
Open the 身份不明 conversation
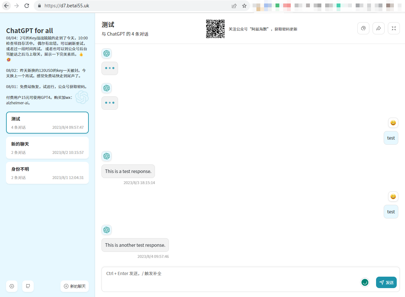coord(47,173)
